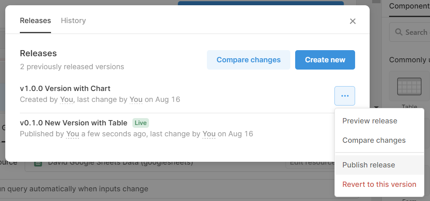This screenshot has height=201, width=430.
Task: Choose Preview release from the menu
Action: point(370,121)
